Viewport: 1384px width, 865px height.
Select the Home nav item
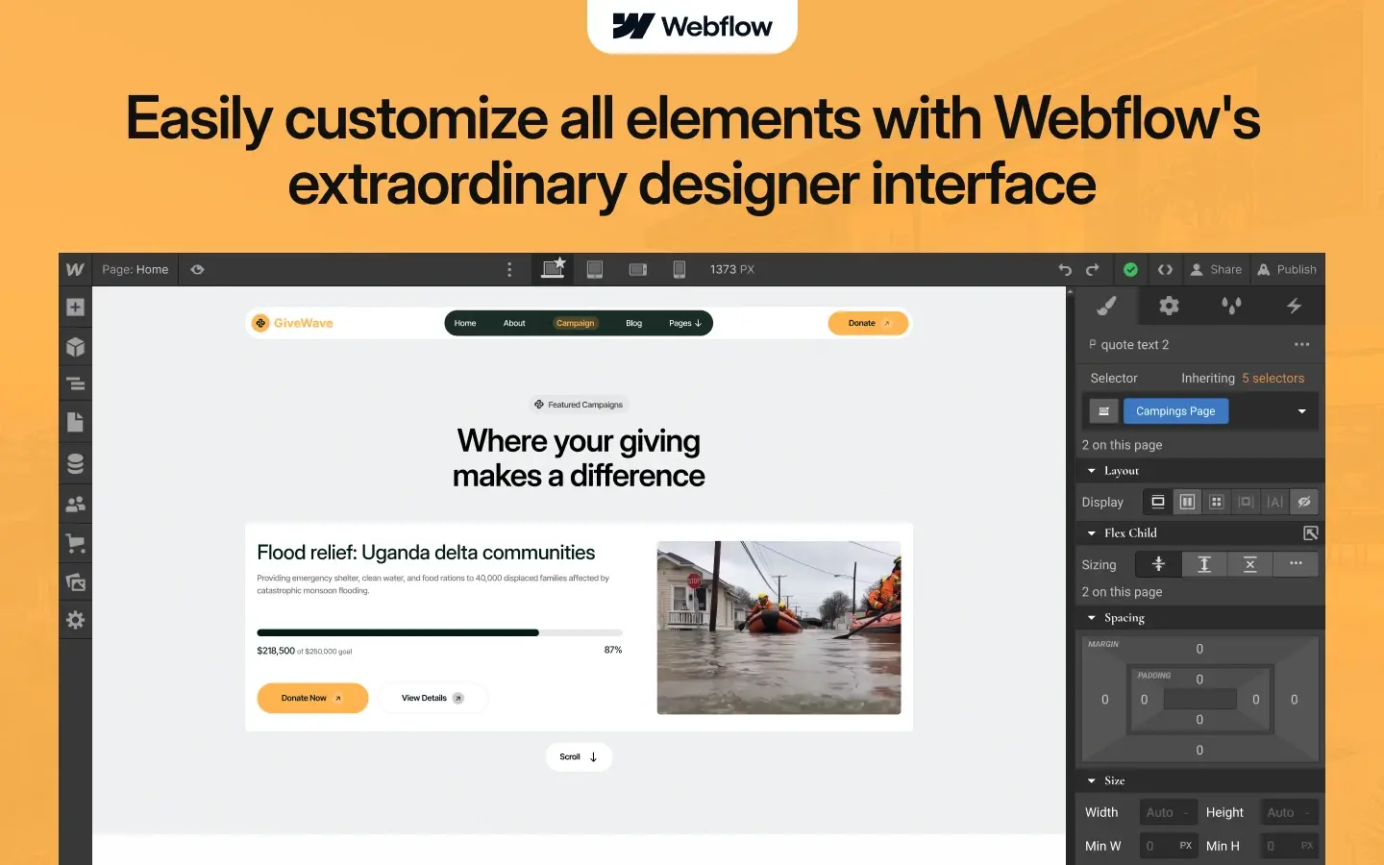(x=465, y=324)
